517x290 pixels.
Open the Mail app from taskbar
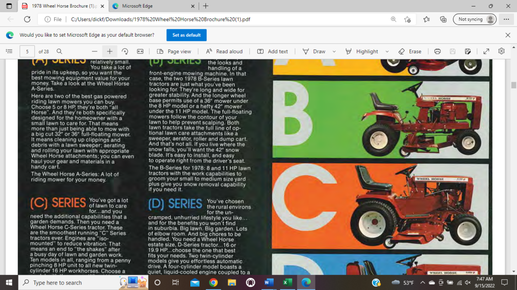pos(195,282)
